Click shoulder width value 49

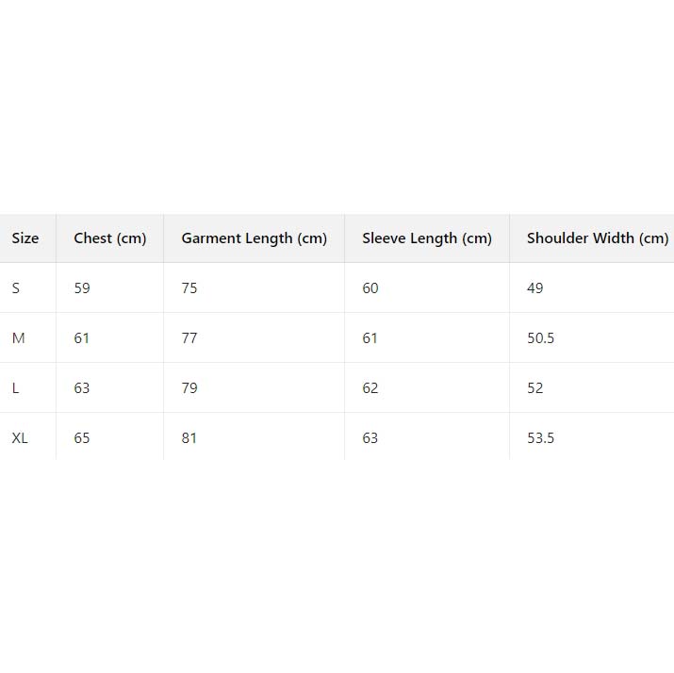[535, 288]
